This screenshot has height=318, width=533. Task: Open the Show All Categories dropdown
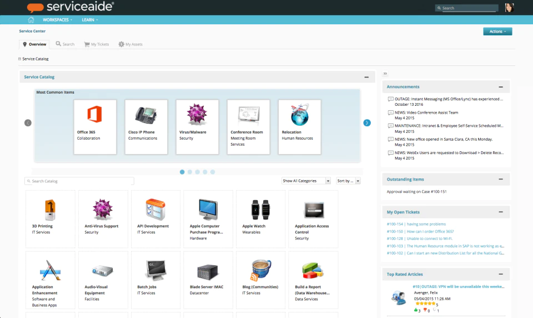pyautogui.click(x=306, y=181)
